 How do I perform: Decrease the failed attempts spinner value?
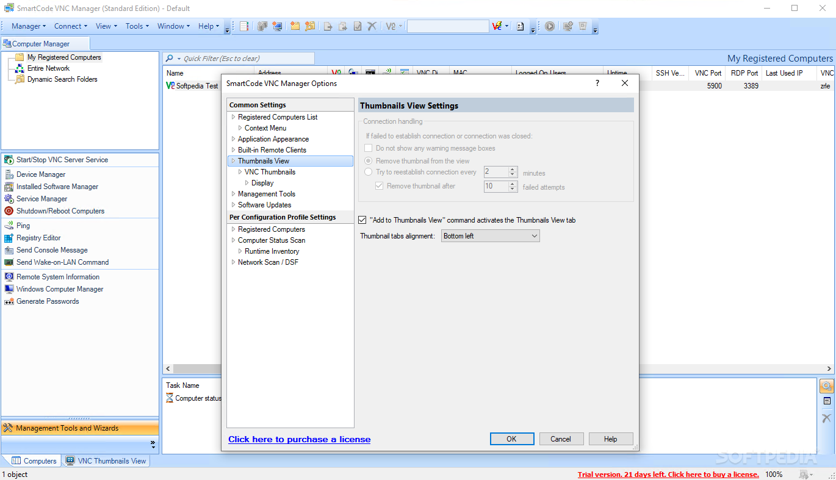[513, 190]
